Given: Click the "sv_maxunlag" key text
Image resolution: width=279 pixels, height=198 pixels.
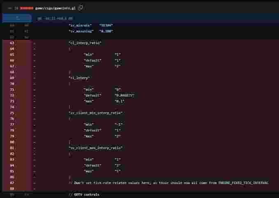Looking at the screenshot, I should (81, 31).
